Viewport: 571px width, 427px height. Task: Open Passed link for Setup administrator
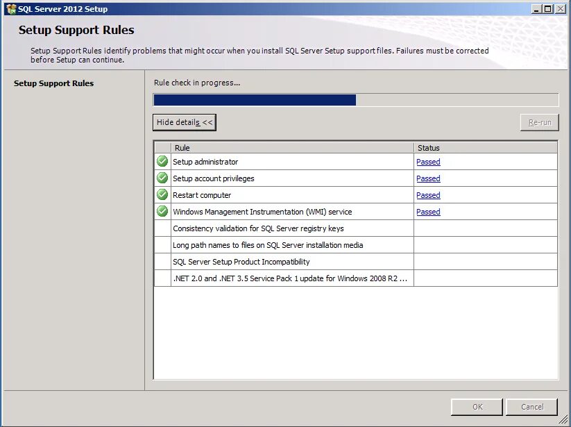click(428, 162)
